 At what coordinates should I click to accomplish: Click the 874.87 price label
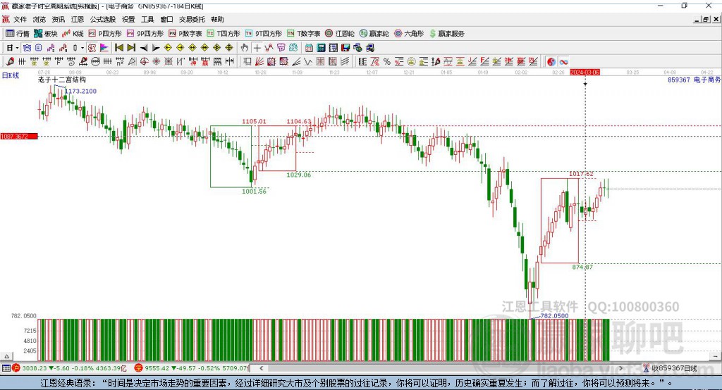click(x=582, y=267)
